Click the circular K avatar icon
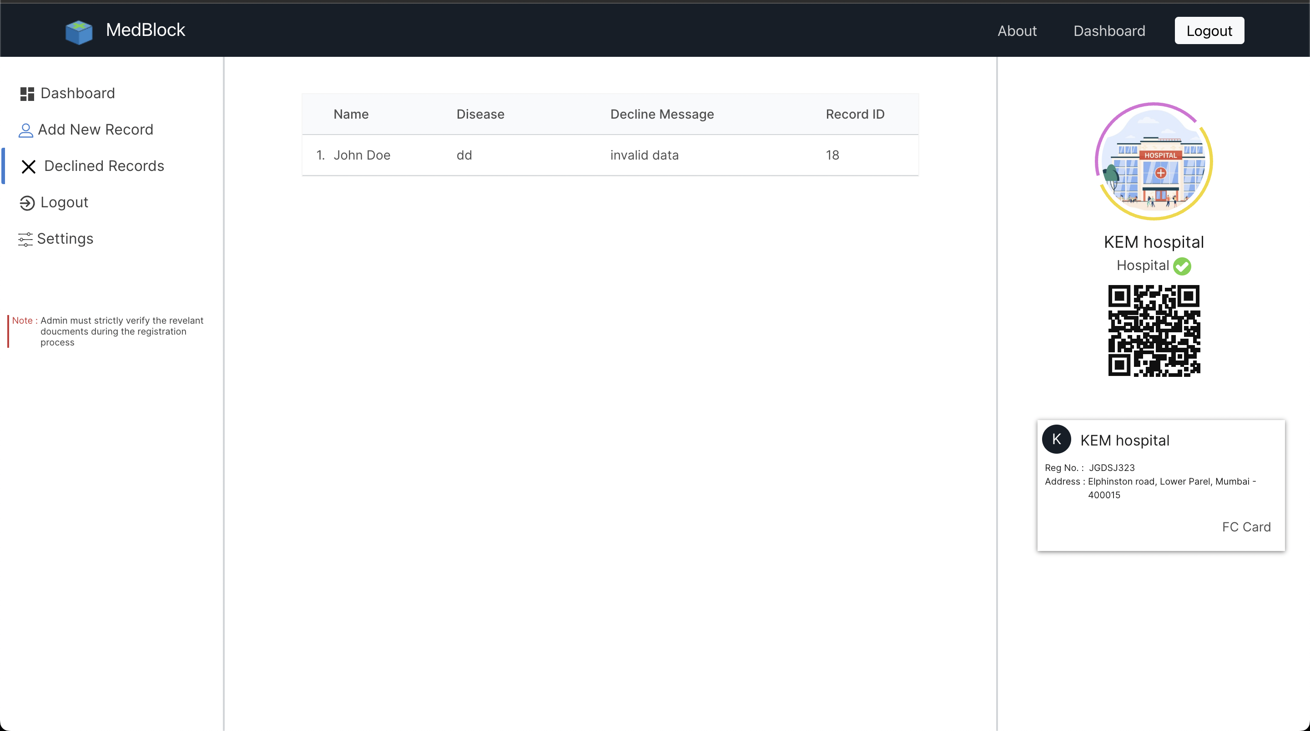1310x731 pixels. [1056, 439]
